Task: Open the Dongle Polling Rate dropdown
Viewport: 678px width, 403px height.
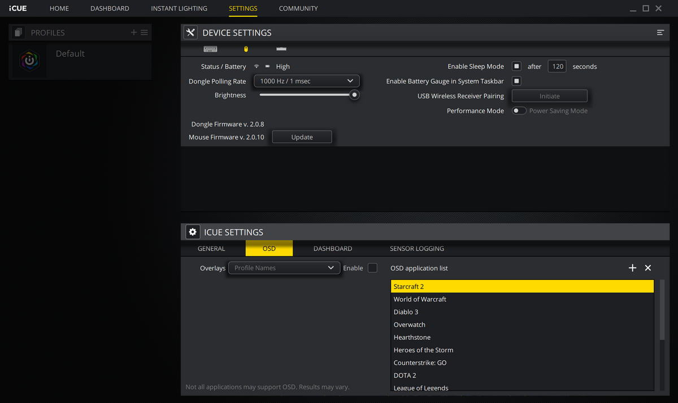Action: pyautogui.click(x=306, y=81)
